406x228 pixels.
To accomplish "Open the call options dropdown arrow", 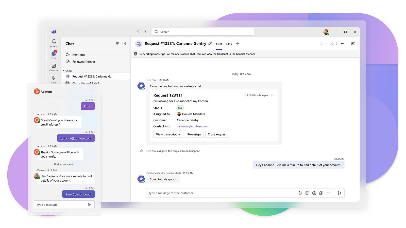I will tap(326, 44).
